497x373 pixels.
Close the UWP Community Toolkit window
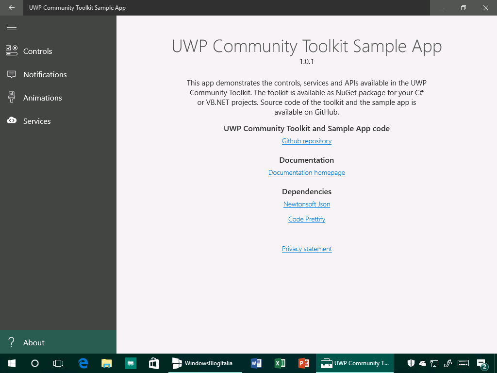485,8
